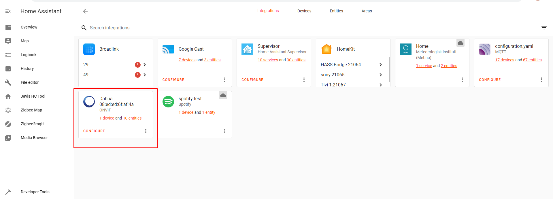Switch to the Devices tab
The height and width of the screenshot is (199, 553).
point(304,11)
